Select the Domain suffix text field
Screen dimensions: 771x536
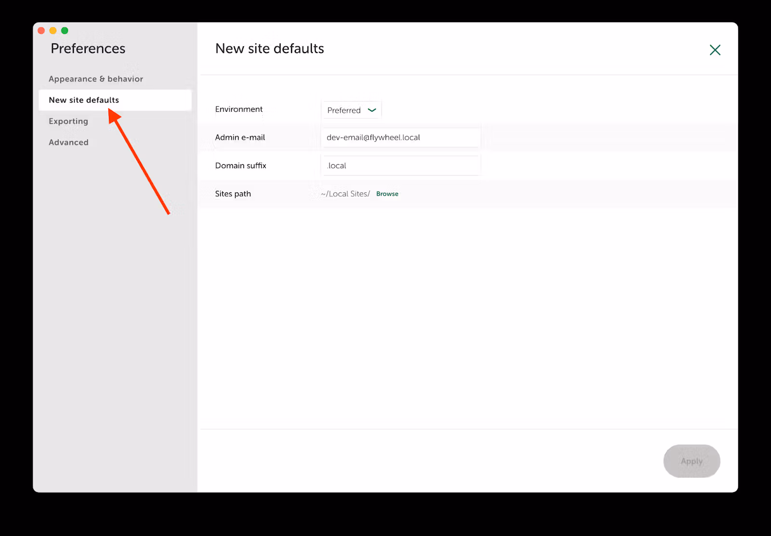coord(400,165)
